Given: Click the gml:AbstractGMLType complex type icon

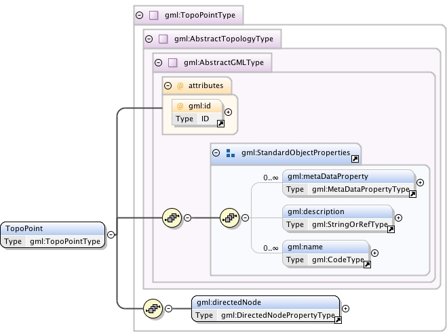Looking at the screenshot, I should [x=173, y=62].
